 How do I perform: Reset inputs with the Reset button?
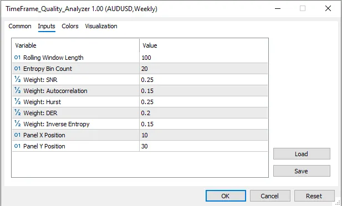tap(314, 195)
